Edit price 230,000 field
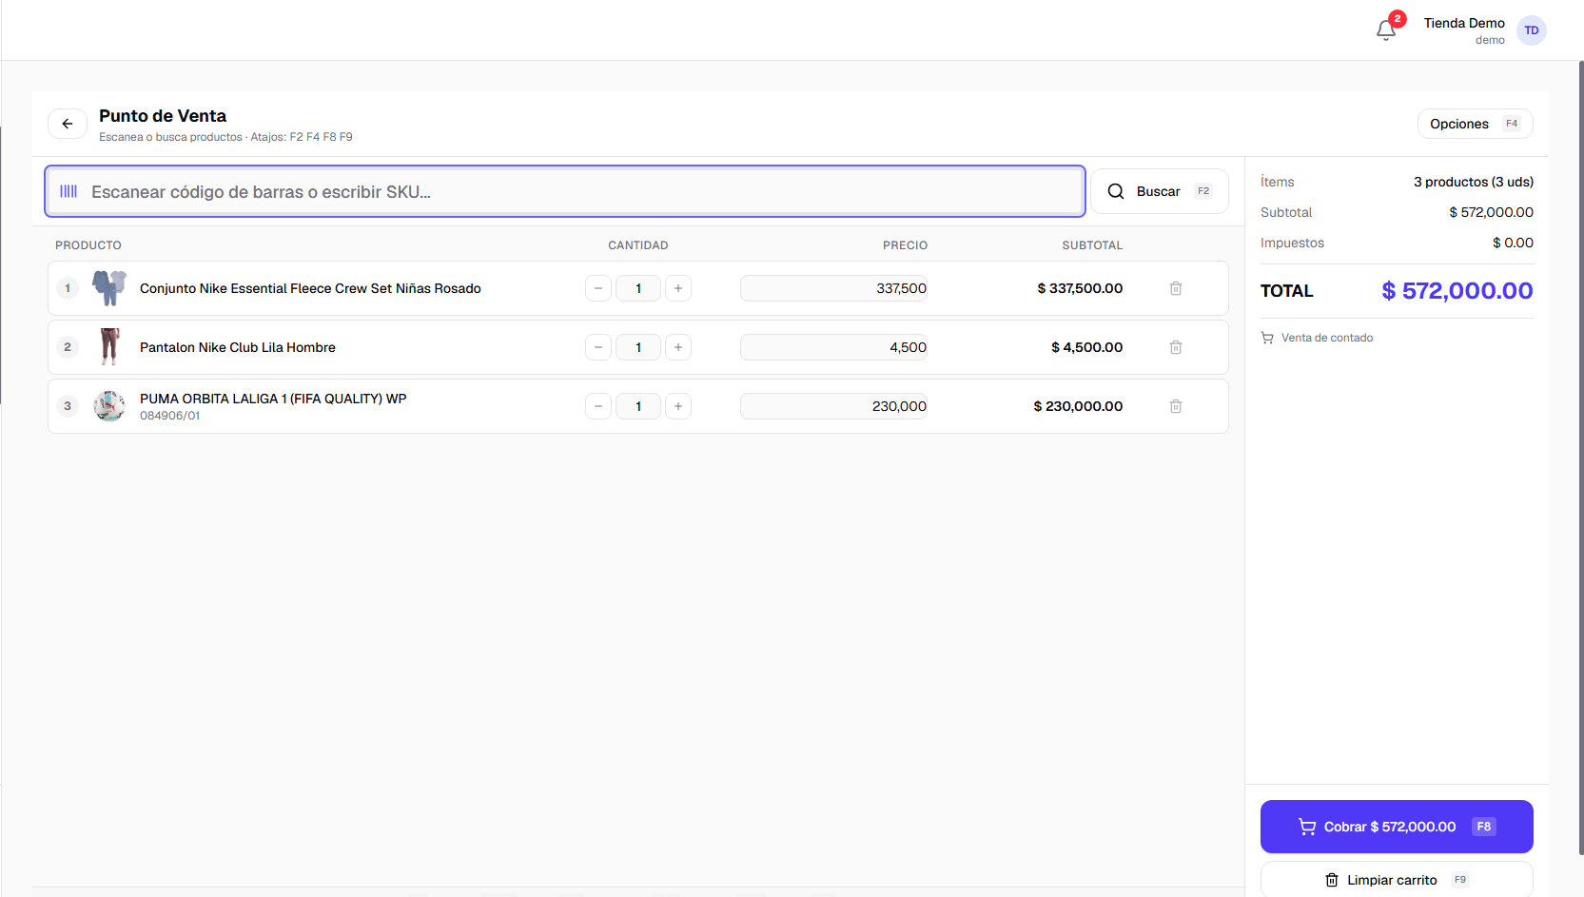This screenshot has height=897, width=1584. point(833,406)
